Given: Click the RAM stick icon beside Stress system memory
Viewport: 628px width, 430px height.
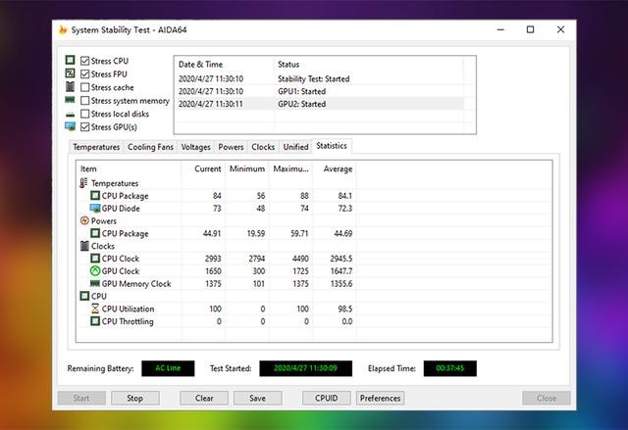Looking at the screenshot, I should [x=70, y=100].
